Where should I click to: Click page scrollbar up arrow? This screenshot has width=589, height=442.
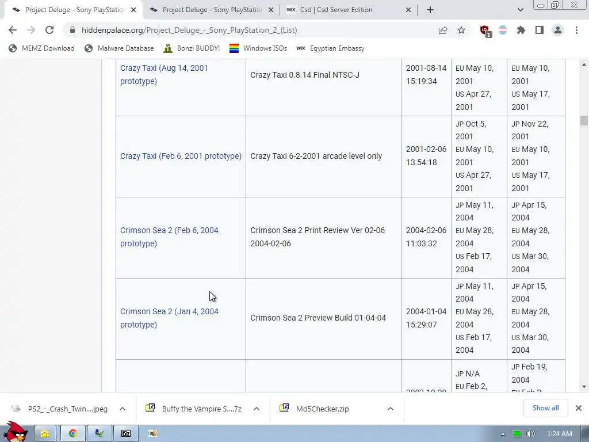point(584,64)
